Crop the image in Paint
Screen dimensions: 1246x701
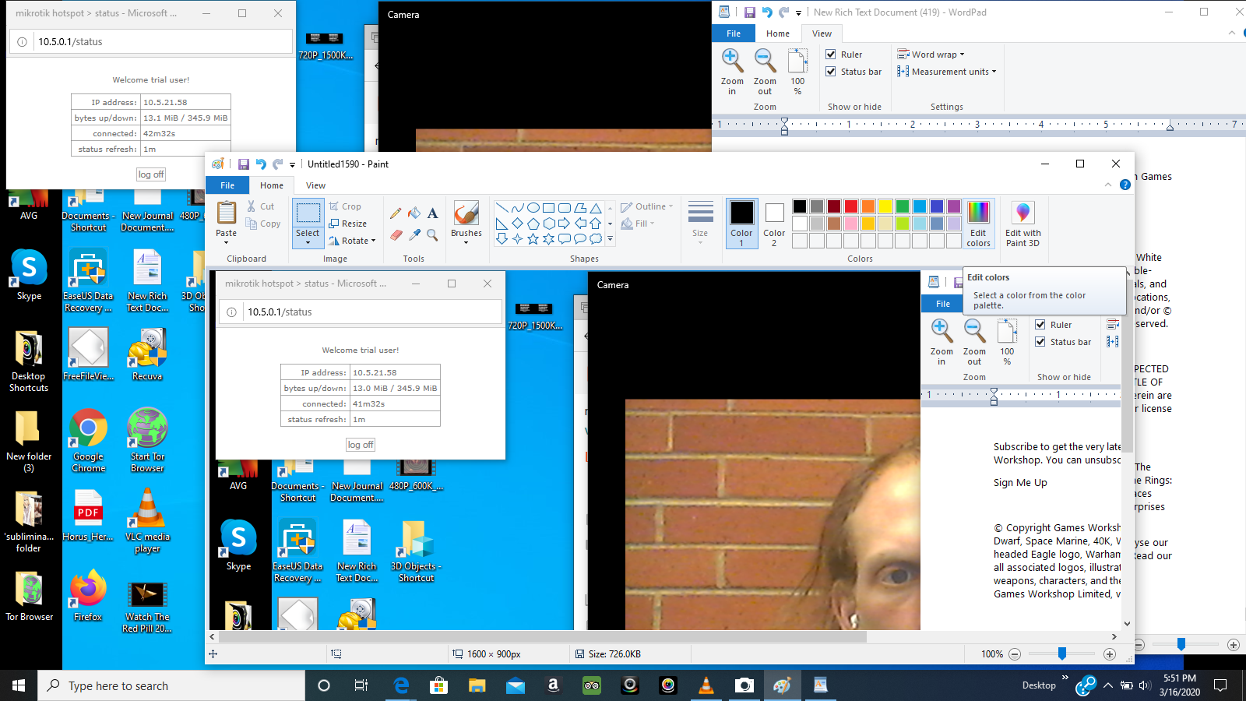tap(345, 206)
